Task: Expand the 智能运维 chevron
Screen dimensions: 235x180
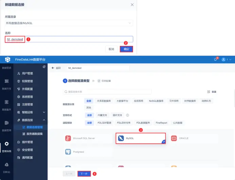Action: [44, 112]
